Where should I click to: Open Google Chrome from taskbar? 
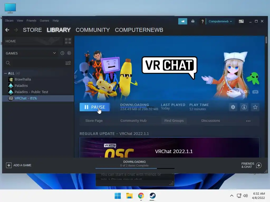coord(141,196)
